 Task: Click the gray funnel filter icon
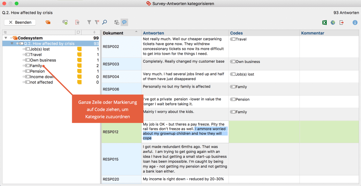[x=89, y=22]
